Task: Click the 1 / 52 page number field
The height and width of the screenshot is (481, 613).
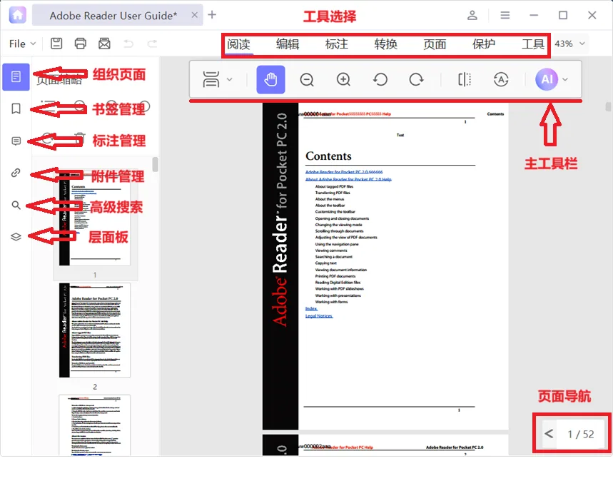Action: pyautogui.click(x=581, y=434)
